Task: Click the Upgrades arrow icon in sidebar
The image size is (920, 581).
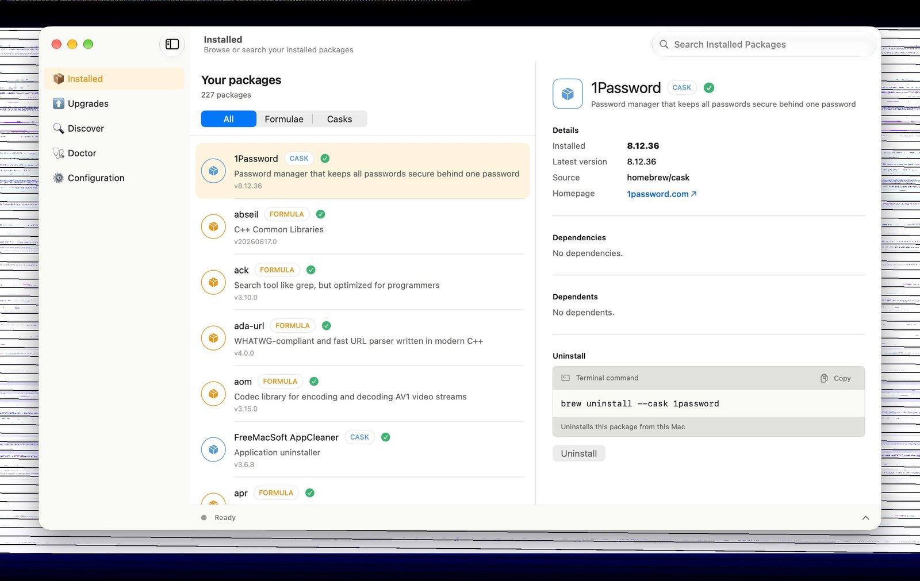Action: click(58, 103)
